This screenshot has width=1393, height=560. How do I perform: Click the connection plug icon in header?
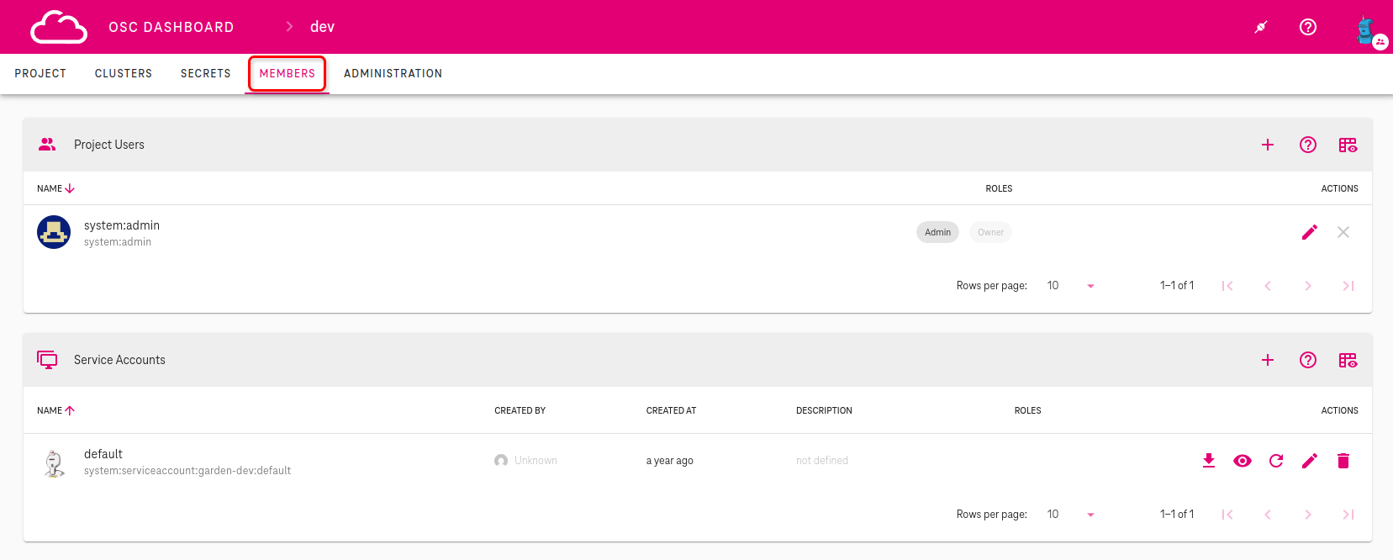[1261, 27]
